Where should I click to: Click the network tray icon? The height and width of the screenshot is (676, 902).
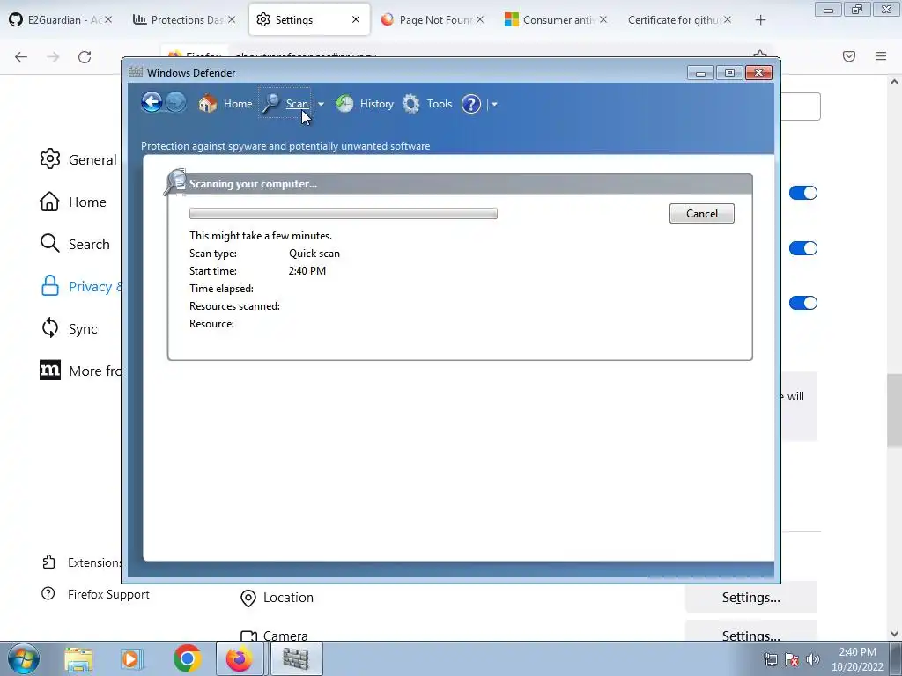click(770, 659)
